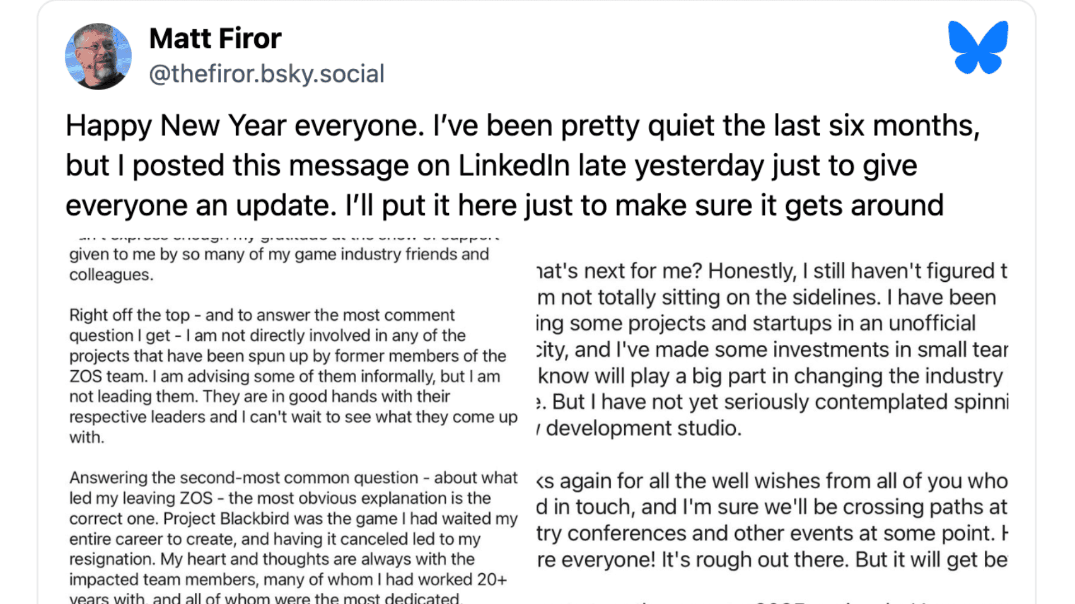Click the Bluesky butterfly logo
The height and width of the screenshot is (604, 1075).
pos(978,48)
